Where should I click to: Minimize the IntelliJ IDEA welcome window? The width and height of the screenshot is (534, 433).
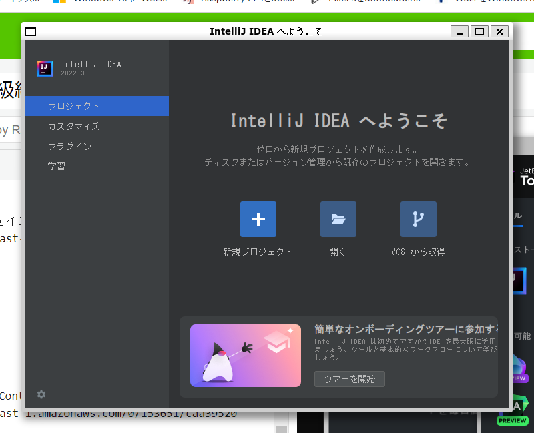[x=459, y=31]
